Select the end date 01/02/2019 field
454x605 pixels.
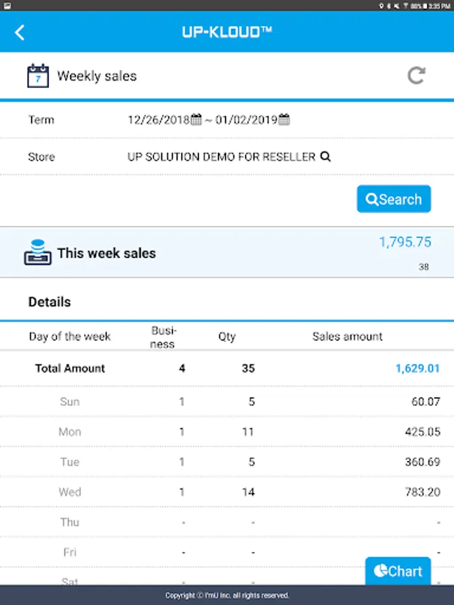pyautogui.click(x=246, y=120)
